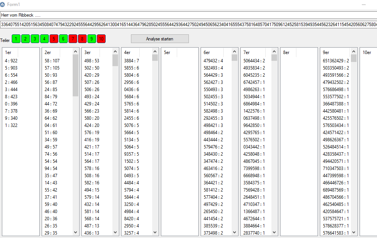The width and height of the screenshot is (377, 238).
Task: Toggle the green Teiler 1 button
Action: (x=16, y=39)
